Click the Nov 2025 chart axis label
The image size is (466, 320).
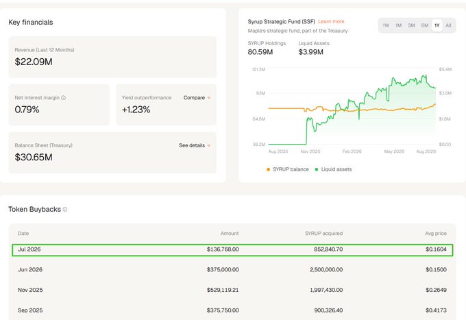click(310, 151)
